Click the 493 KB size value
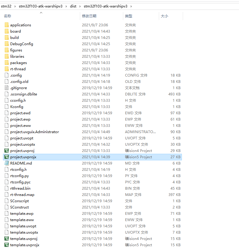The height and width of the screenshot is (251, 239). coord(174,94)
